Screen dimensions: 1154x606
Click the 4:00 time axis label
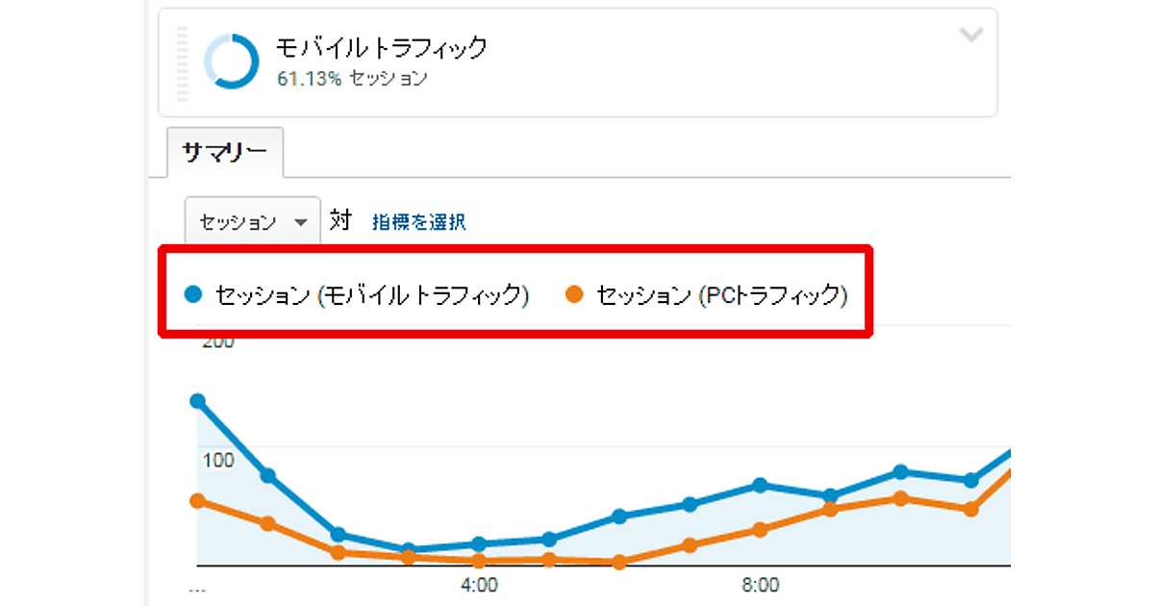click(x=479, y=585)
